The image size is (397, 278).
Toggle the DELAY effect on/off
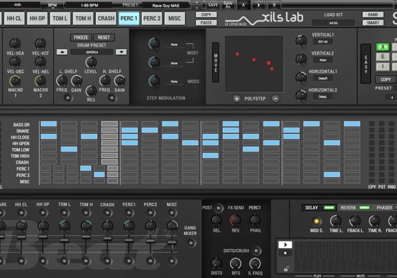click(x=329, y=208)
